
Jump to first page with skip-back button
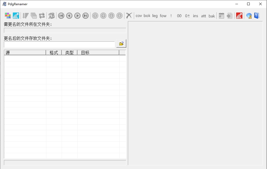(x=61, y=16)
